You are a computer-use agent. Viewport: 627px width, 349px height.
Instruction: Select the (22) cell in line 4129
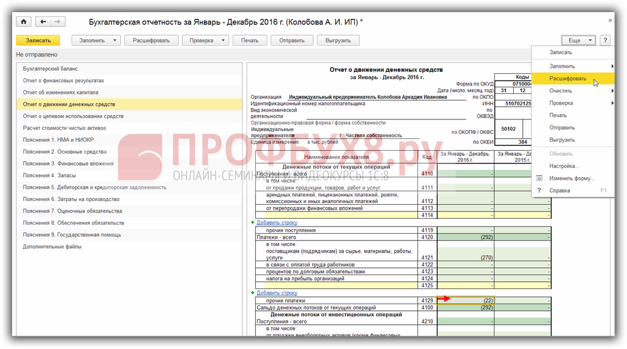coord(466,301)
